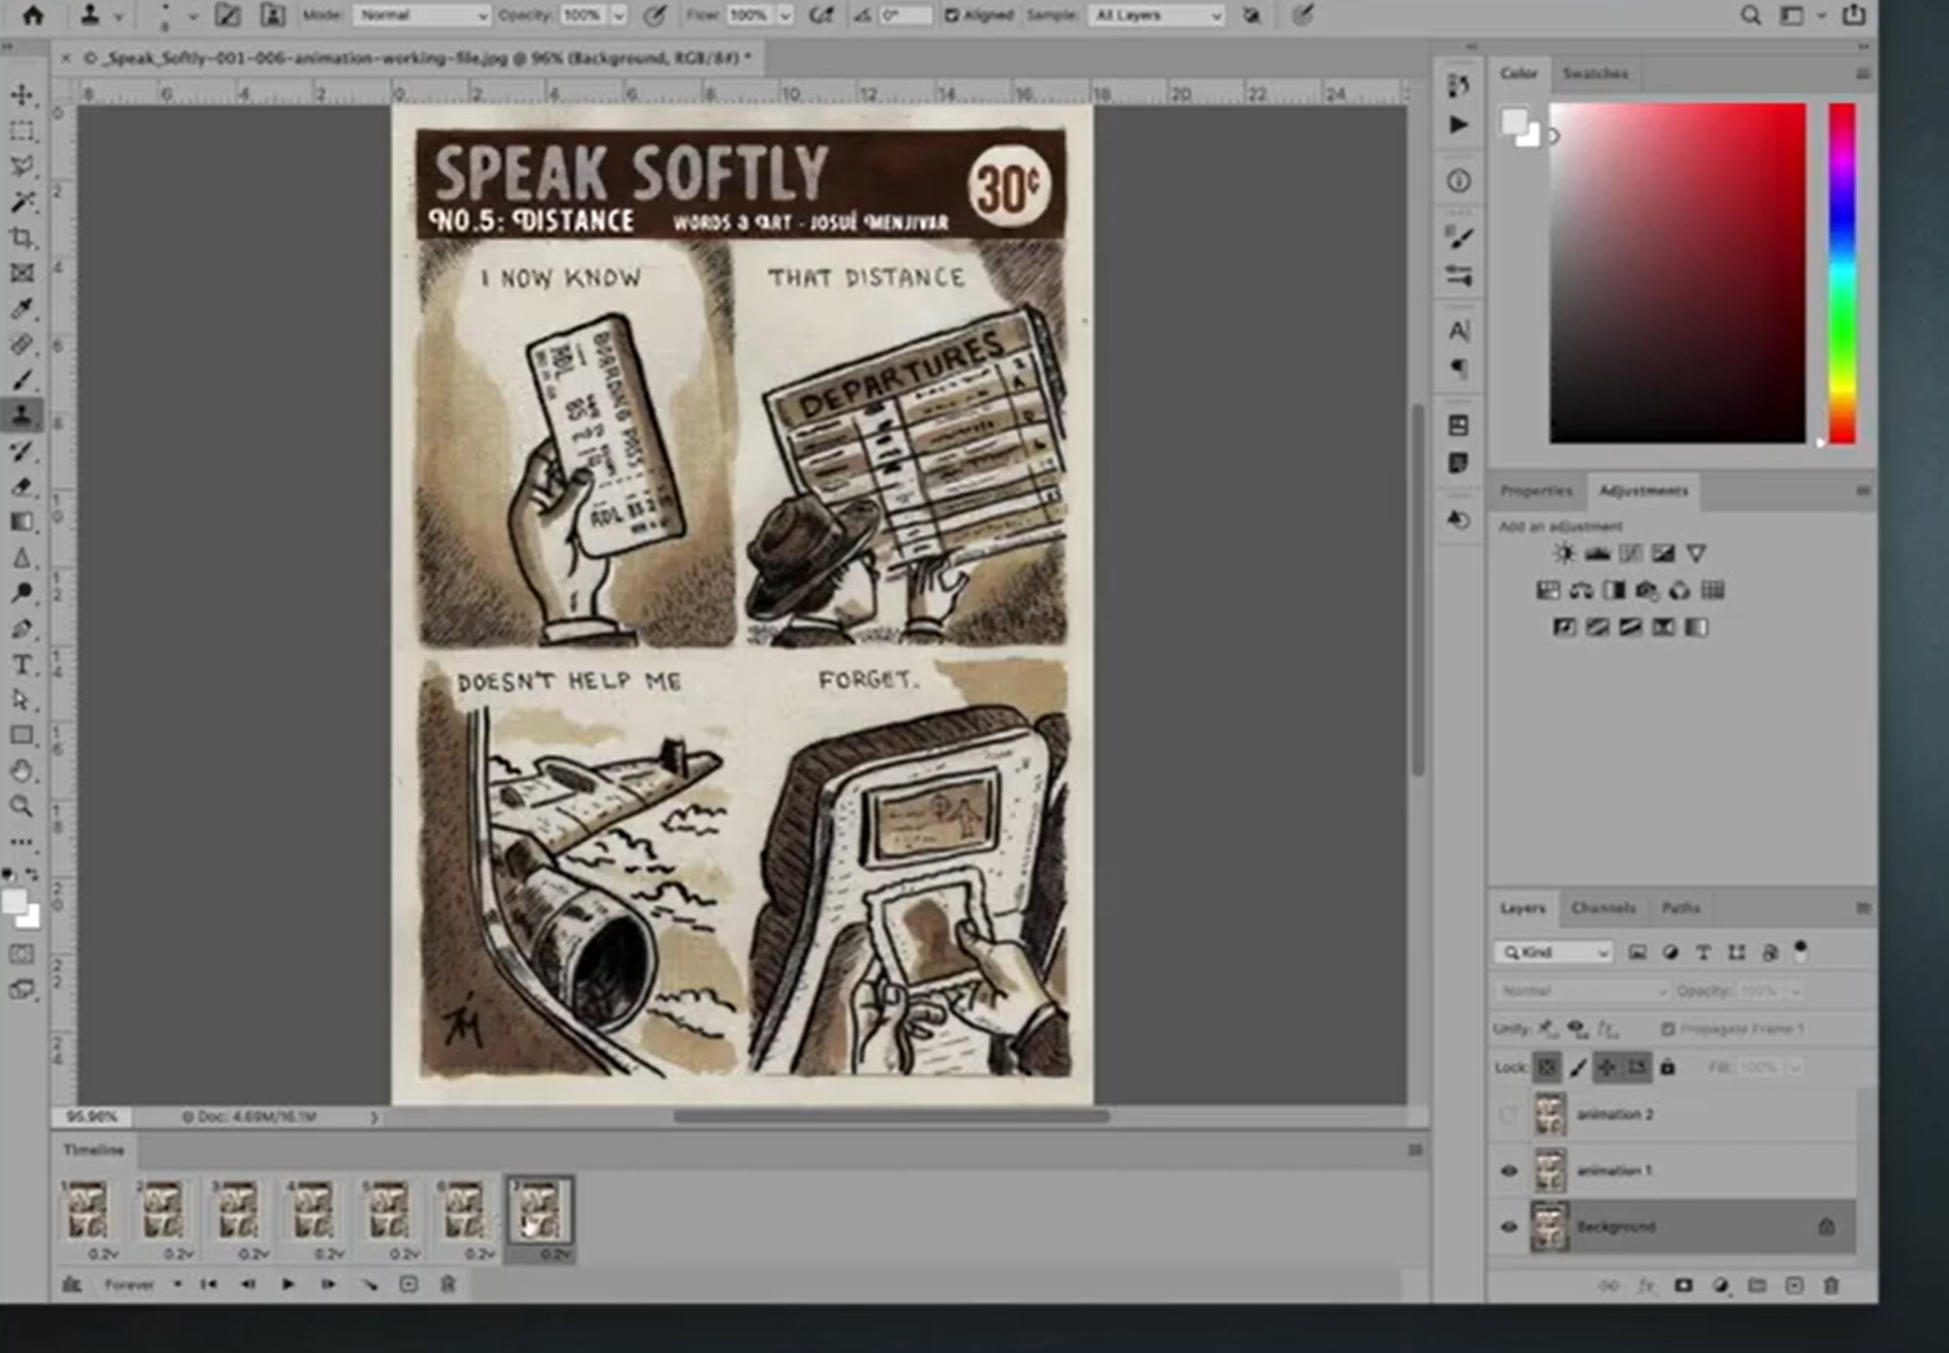Open the Mode dropdown in options bar

(x=422, y=15)
